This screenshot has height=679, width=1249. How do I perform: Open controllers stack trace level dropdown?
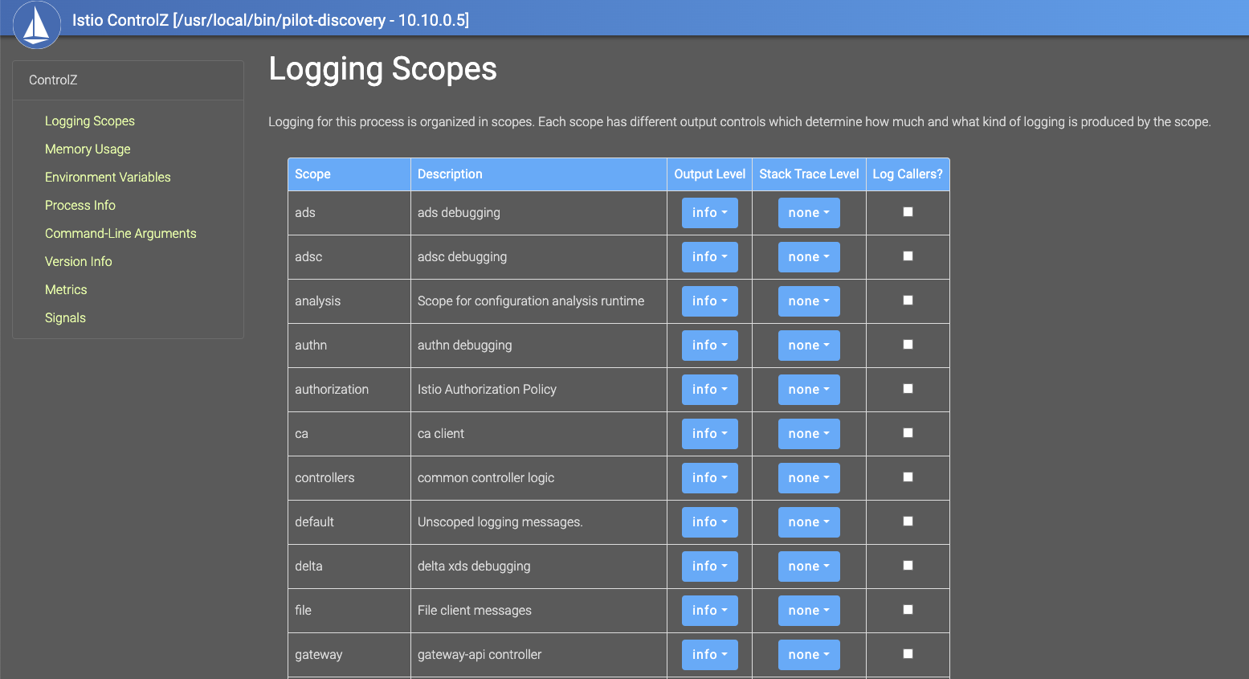click(x=809, y=478)
